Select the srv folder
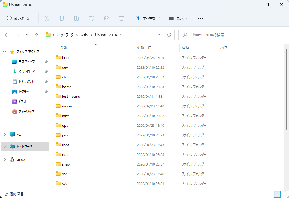 click(x=64, y=174)
